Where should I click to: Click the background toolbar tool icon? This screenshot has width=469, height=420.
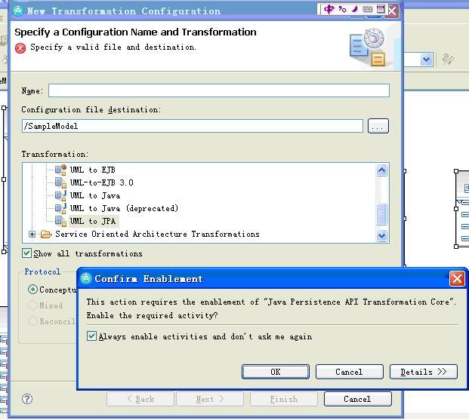(x=448, y=60)
